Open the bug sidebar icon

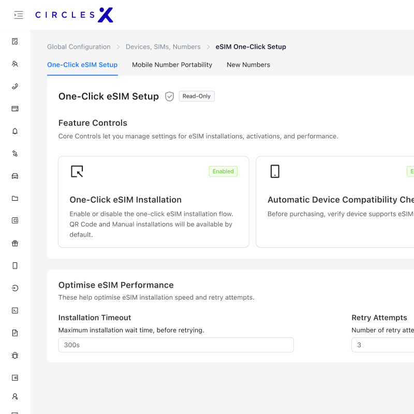tap(15, 356)
